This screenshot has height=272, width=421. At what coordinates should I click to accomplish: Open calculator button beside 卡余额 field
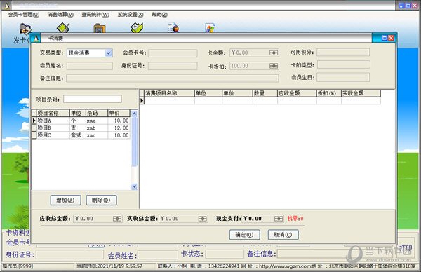(274, 53)
